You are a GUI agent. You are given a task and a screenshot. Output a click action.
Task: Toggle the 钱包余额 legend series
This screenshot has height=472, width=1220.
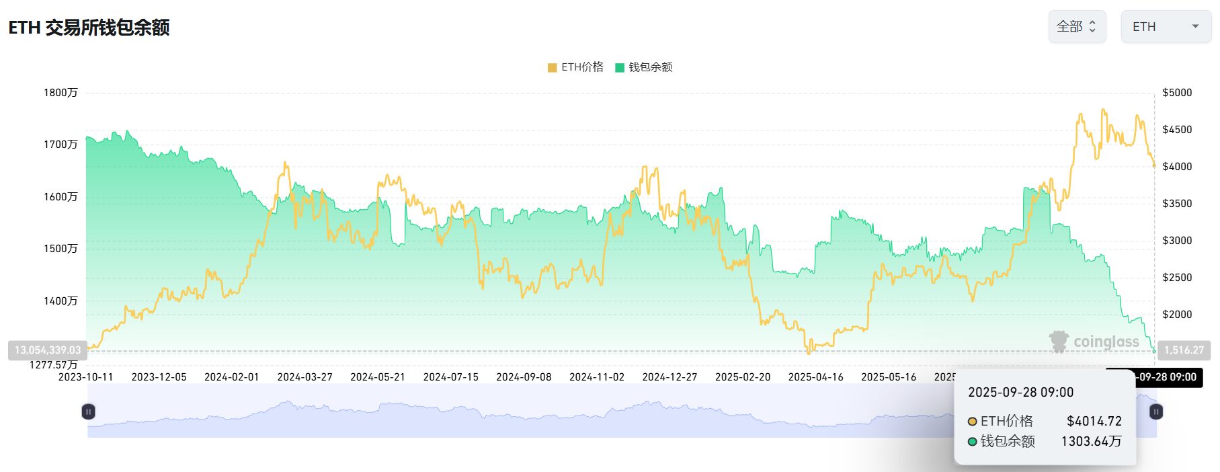pos(643,67)
